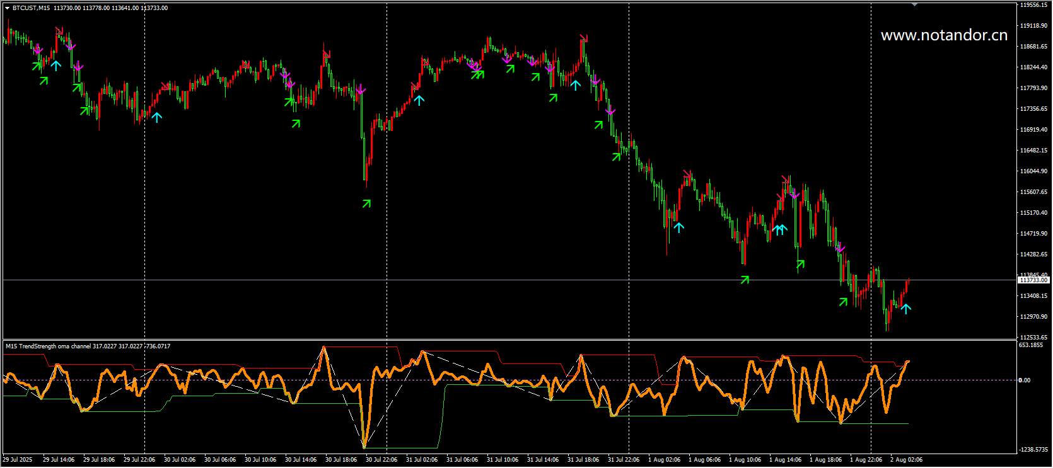Click price scale value 115170.40

(x=1034, y=213)
